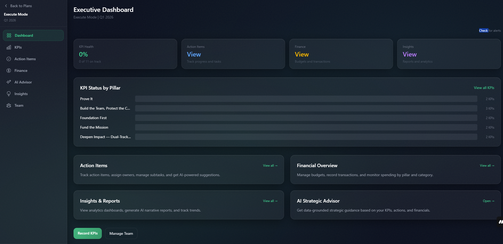The image size is (503, 244).
Task: Open the Finance View card
Action: click(341, 54)
